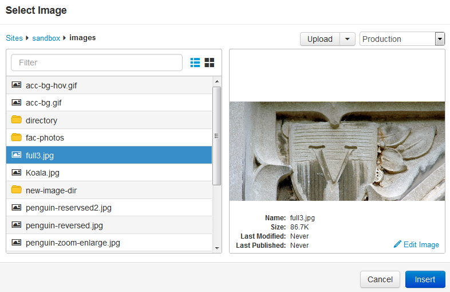Click image icon for Koala.jpg
This screenshot has height=292, width=450.
tap(17, 172)
